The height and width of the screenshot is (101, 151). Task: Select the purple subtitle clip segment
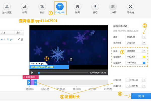[32, 83]
